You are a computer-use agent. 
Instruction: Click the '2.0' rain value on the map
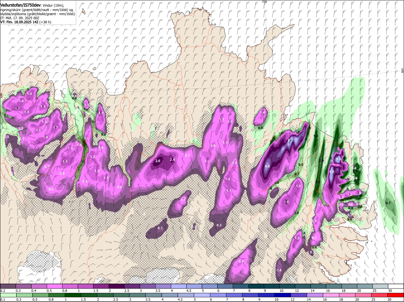pos(318,182)
